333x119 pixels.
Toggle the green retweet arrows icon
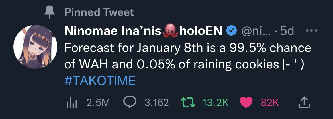click(188, 103)
